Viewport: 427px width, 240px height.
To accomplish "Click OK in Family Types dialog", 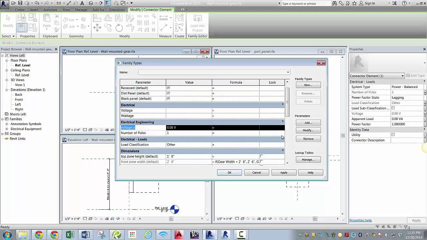I will (x=230, y=173).
